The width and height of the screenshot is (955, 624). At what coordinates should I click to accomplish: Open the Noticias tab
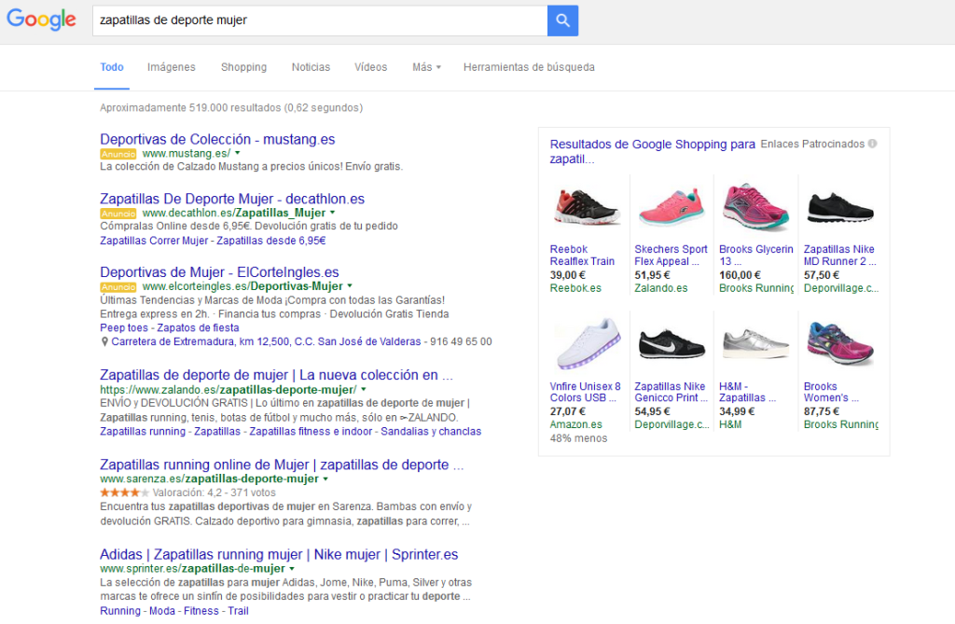311,67
